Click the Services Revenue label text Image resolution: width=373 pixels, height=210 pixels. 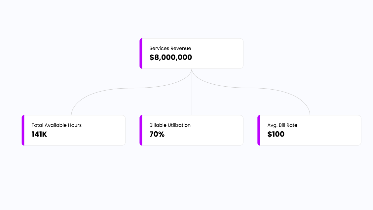170,48
